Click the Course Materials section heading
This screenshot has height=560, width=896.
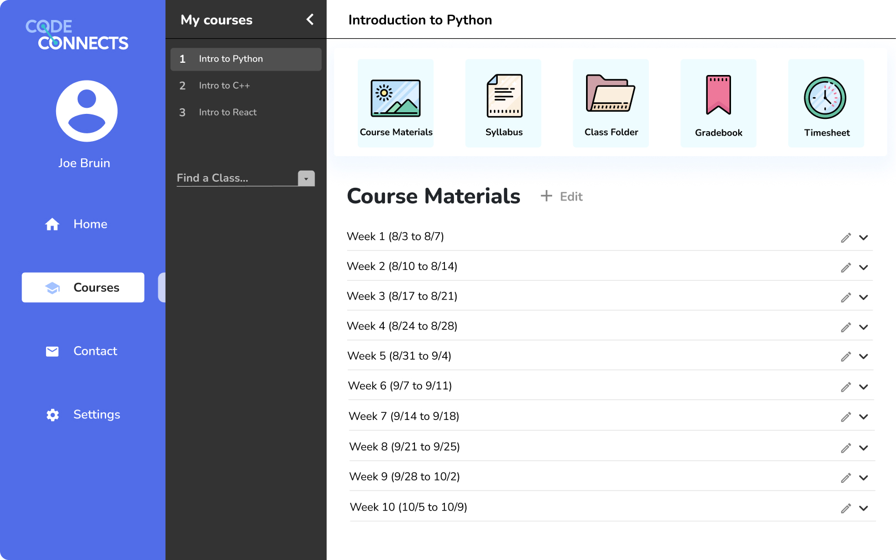[433, 196]
